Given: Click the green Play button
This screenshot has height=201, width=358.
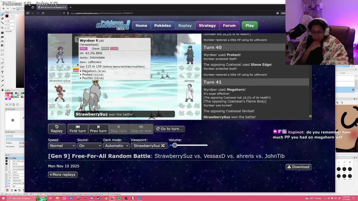Looking at the screenshot, I should point(250,25).
